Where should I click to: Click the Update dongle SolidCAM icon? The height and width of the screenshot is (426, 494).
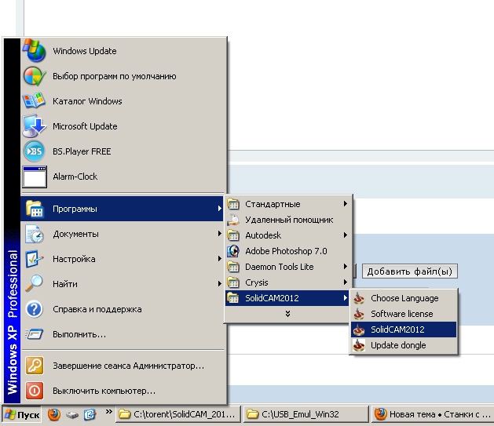point(359,345)
